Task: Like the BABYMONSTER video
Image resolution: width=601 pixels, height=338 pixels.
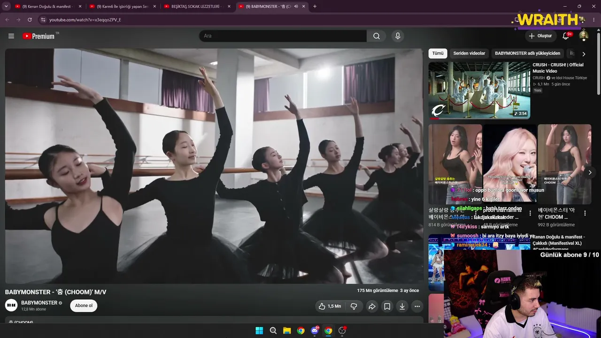Action: coord(330,306)
